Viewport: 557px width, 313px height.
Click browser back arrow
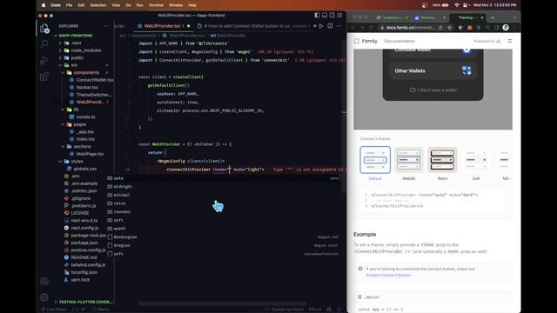coord(353,27)
